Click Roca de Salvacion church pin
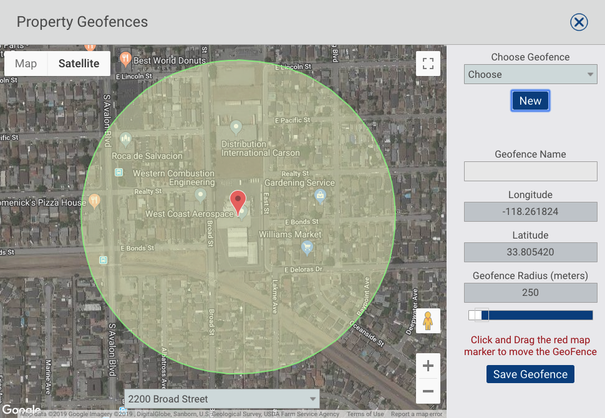The image size is (605, 418). (126, 140)
